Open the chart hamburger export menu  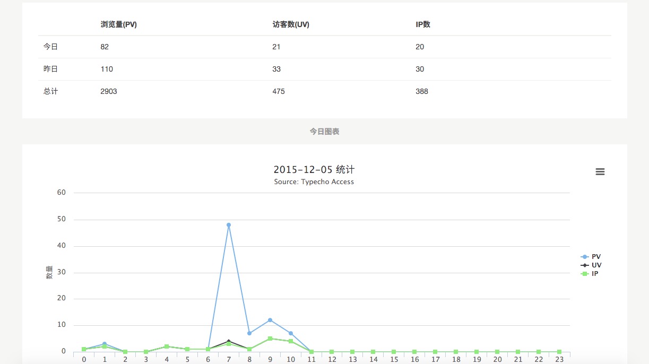tap(600, 172)
